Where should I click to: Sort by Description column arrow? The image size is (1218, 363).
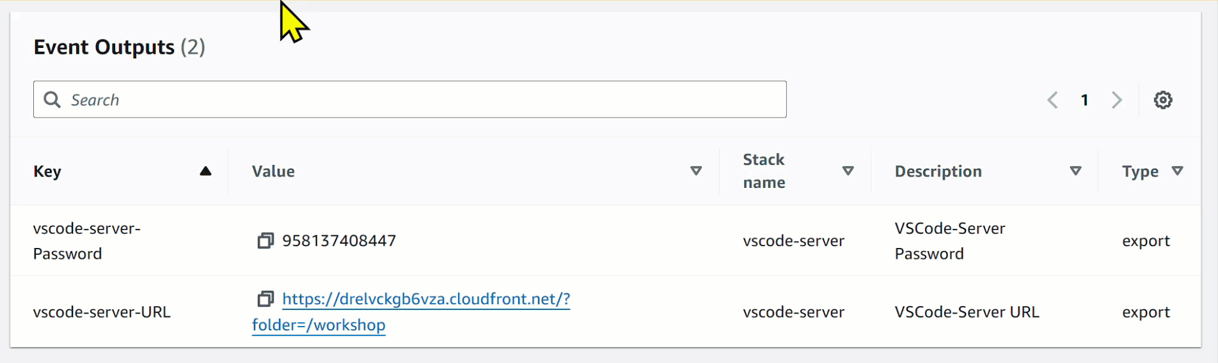(x=1076, y=171)
